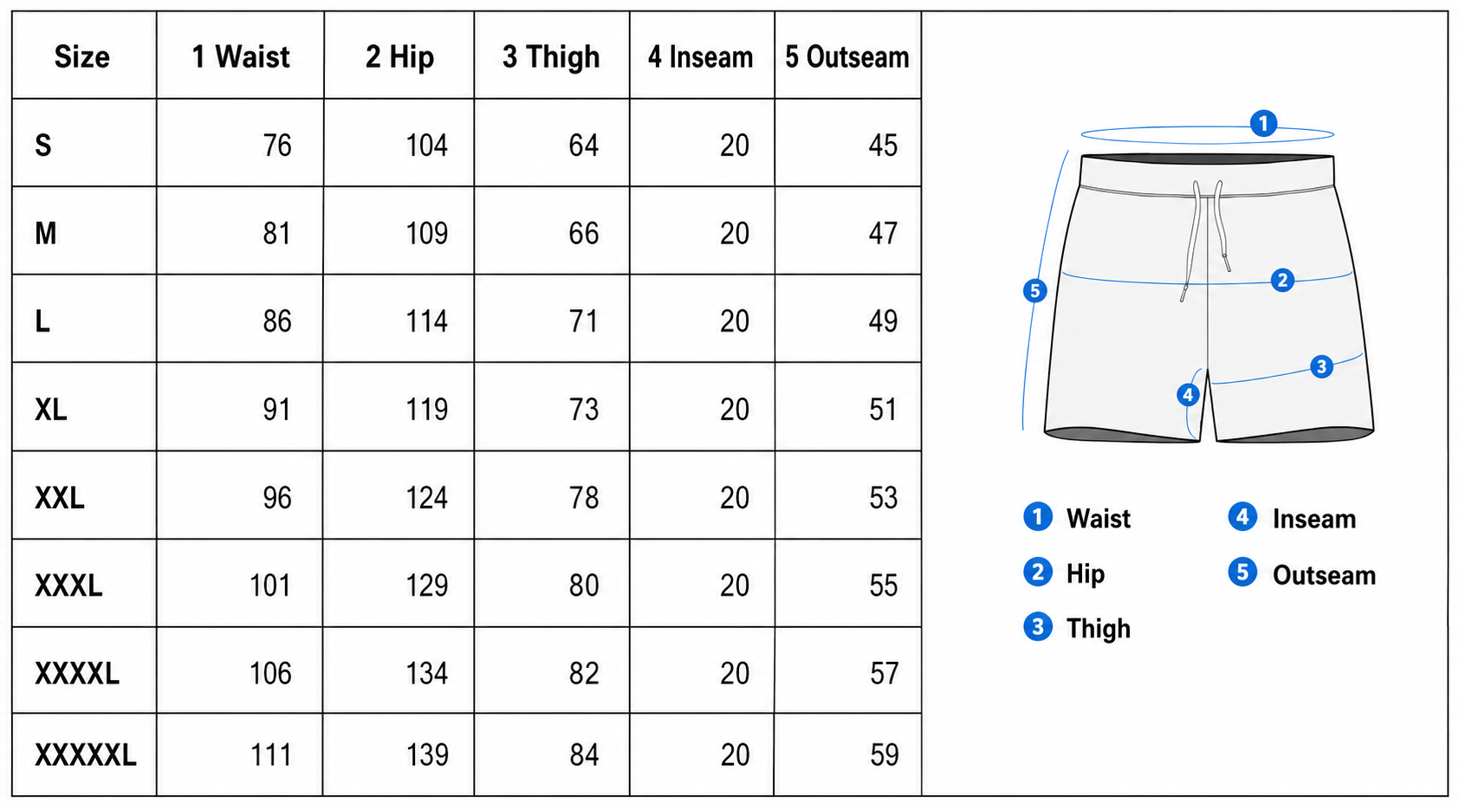This screenshot has width=1459, height=809.
Task: Click the 2 Hip column header
Action: [x=399, y=57]
